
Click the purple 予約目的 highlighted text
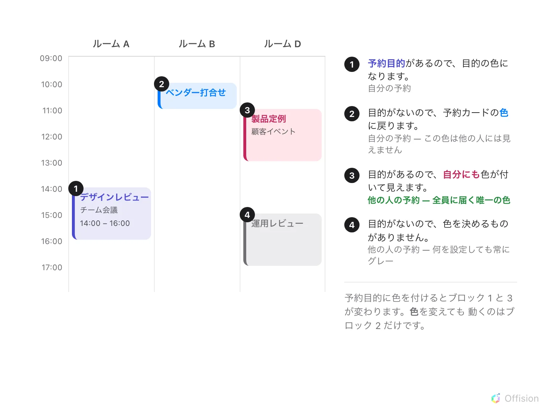pos(386,64)
